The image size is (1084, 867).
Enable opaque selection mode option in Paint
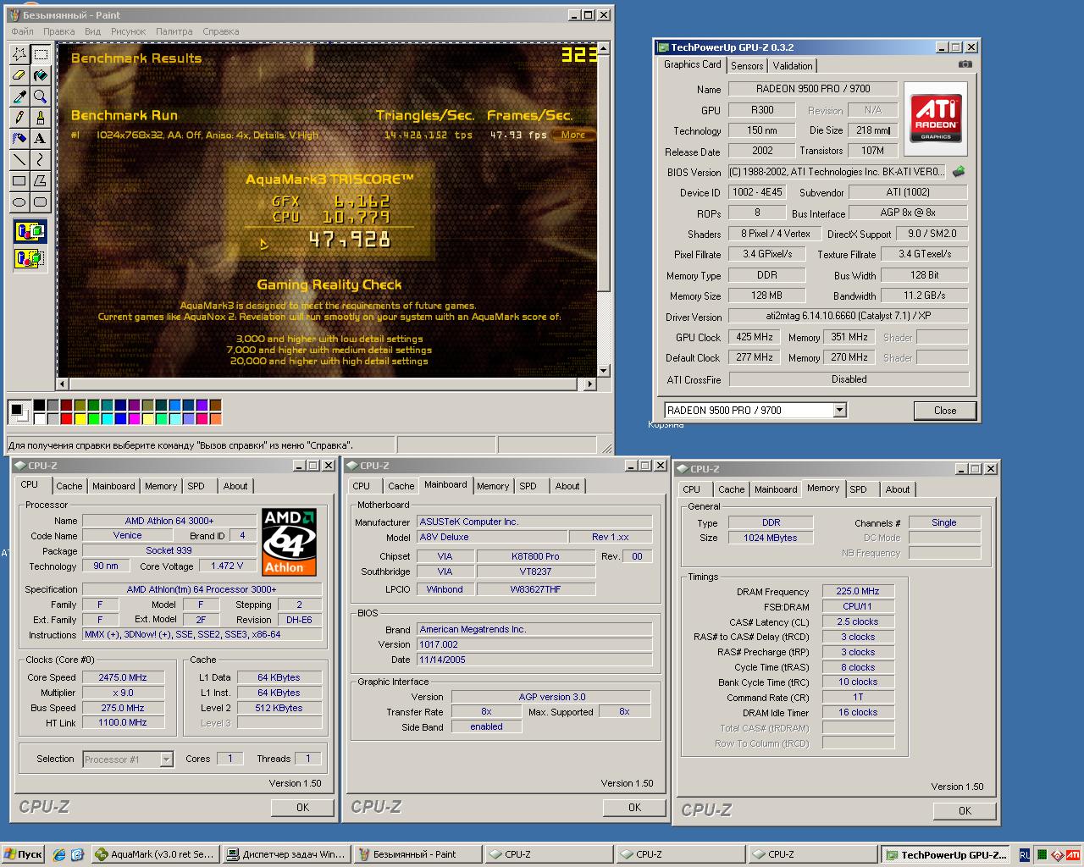(x=30, y=232)
